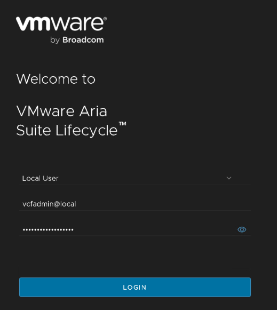Click the password dots
This screenshot has width=277, height=310.
click(48, 229)
